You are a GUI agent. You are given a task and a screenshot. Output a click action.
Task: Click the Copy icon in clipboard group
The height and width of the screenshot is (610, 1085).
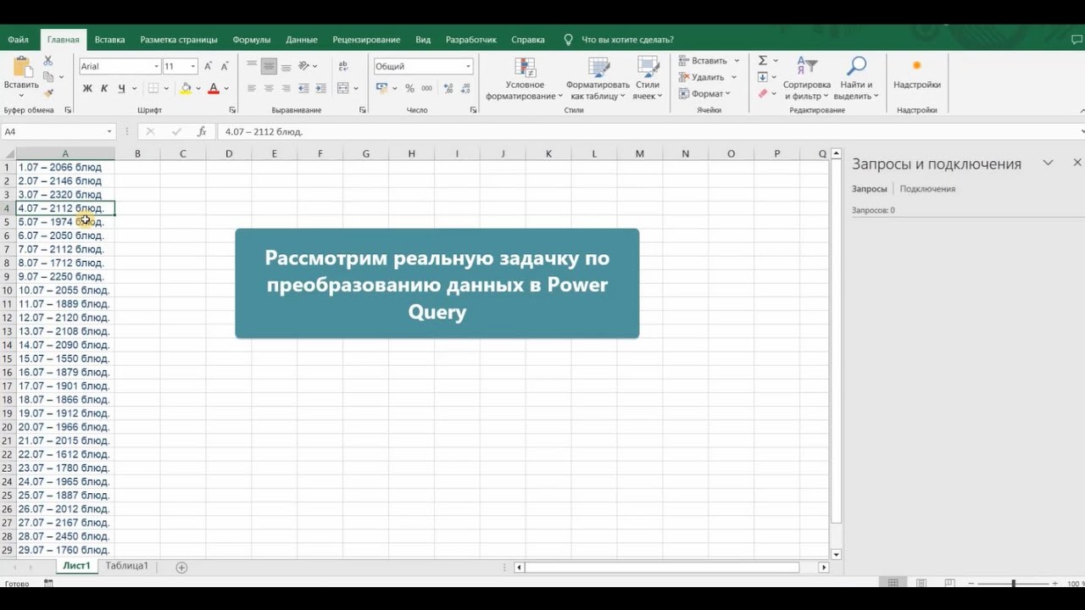(48, 76)
